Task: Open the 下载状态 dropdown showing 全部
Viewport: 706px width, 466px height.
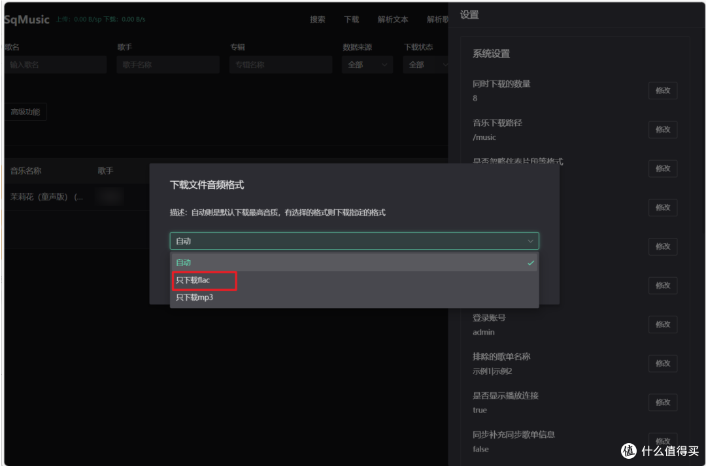Action: (x=426, y=65)
